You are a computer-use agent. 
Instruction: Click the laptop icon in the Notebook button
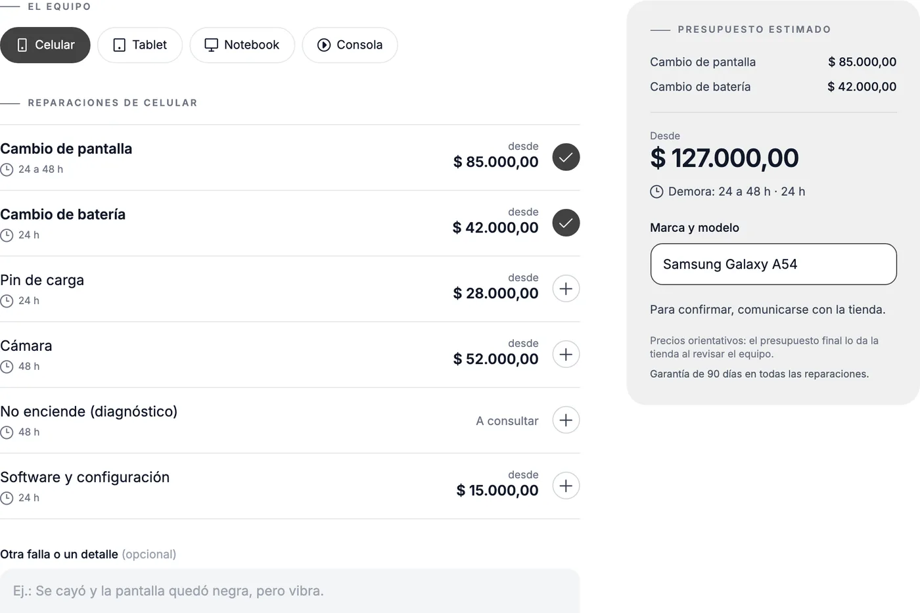[x=211, y=45]
